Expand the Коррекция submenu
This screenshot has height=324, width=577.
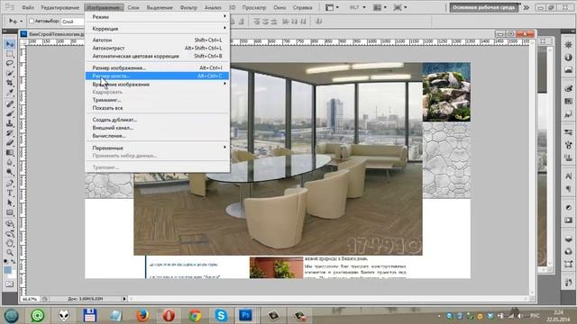158,29
